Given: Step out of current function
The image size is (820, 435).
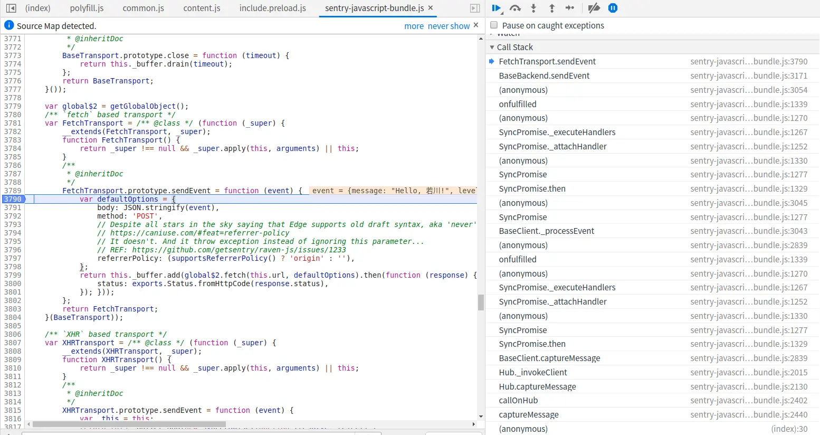Looking at the screenshot, I should point(552,8).
